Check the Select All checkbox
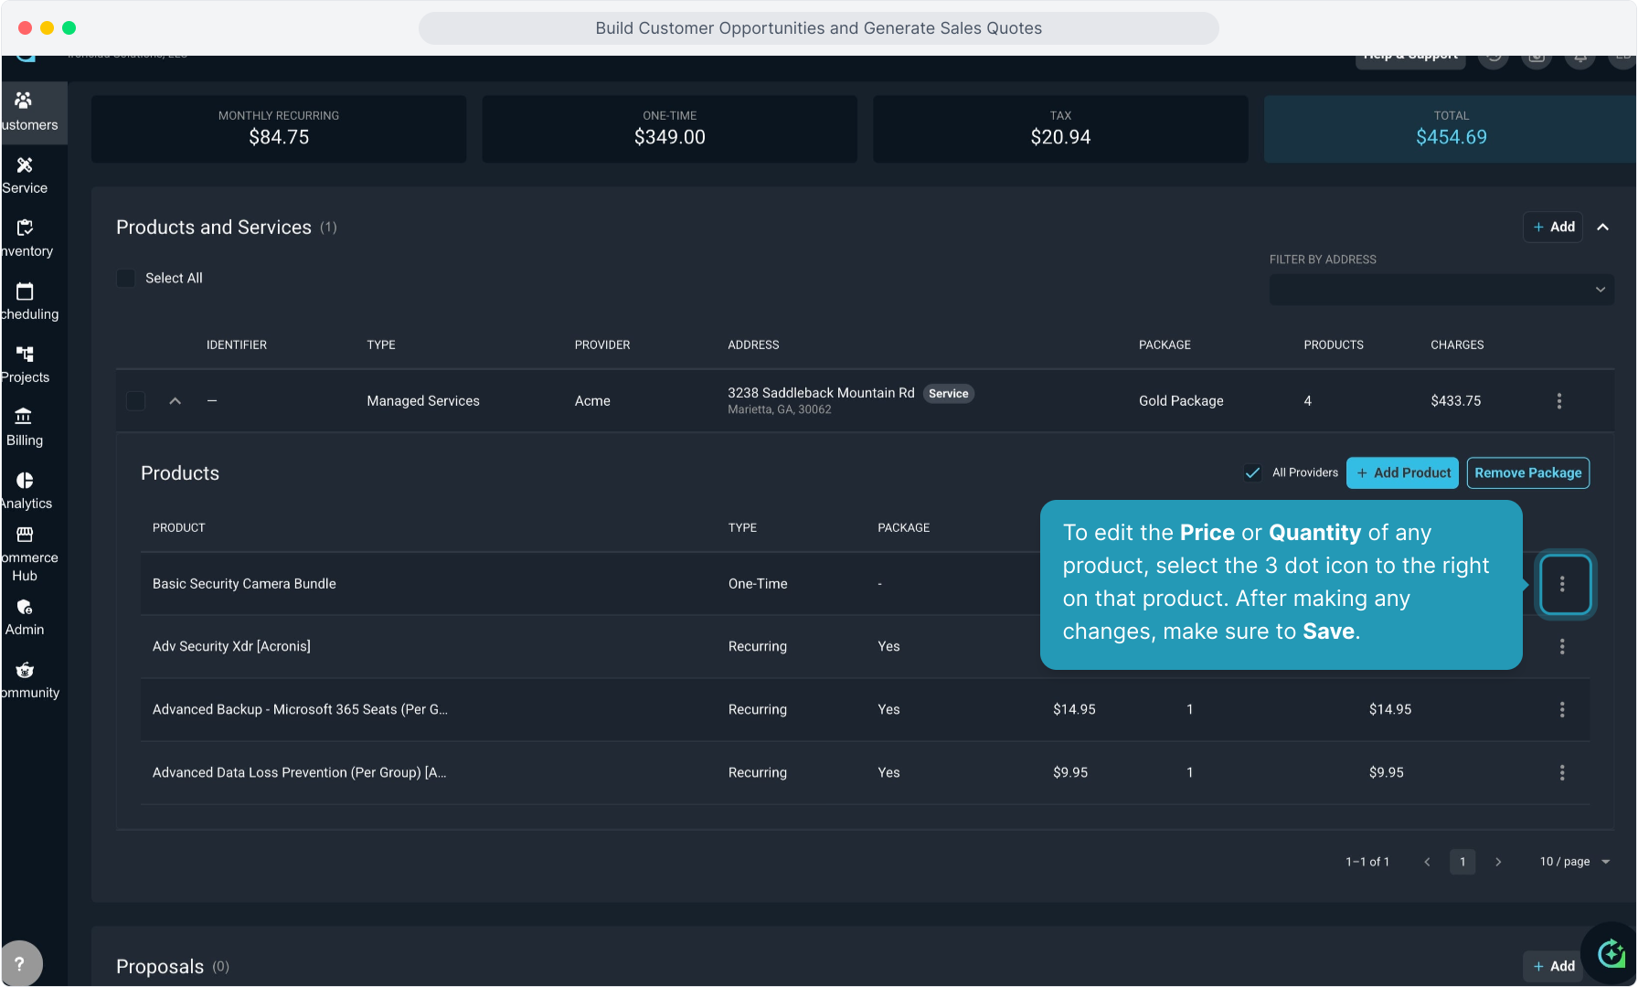Viewport: 1638px width, 987px height. (126, 278)
